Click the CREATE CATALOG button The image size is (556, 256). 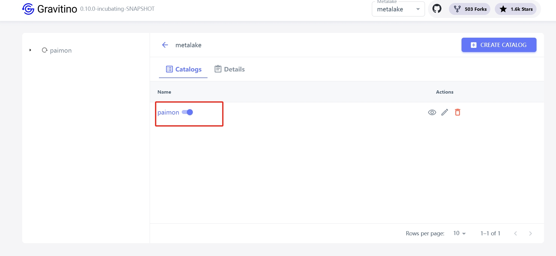click(499, 45)
